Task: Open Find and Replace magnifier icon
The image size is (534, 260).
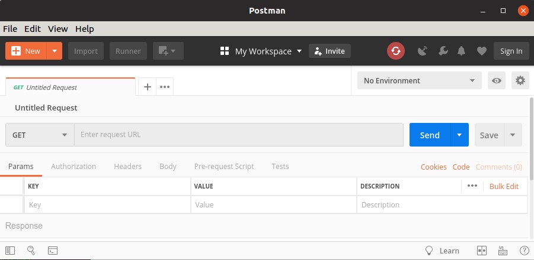Action: pos(31,251)
